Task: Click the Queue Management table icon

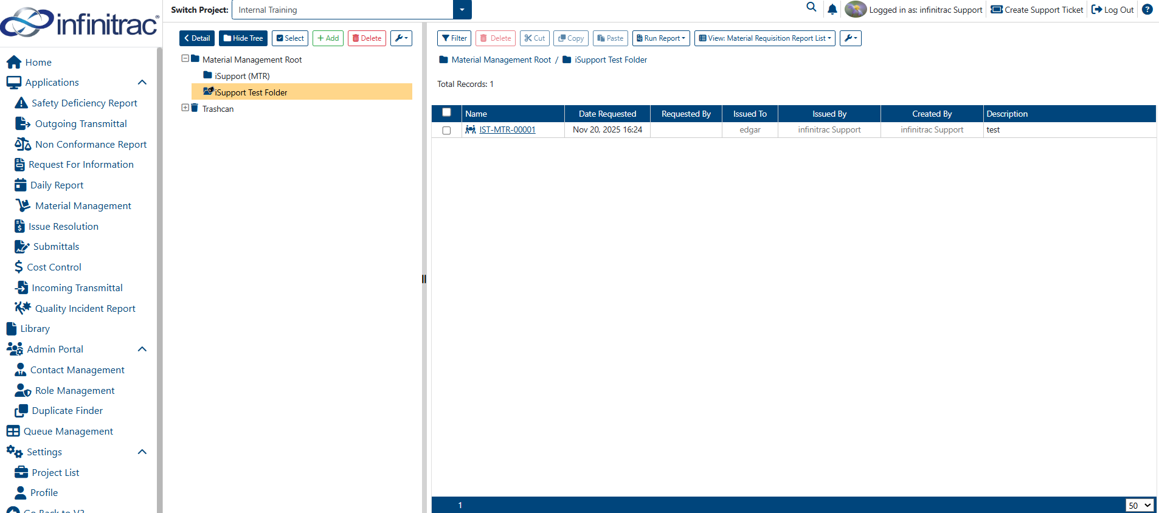Action: tap(13, 431)
